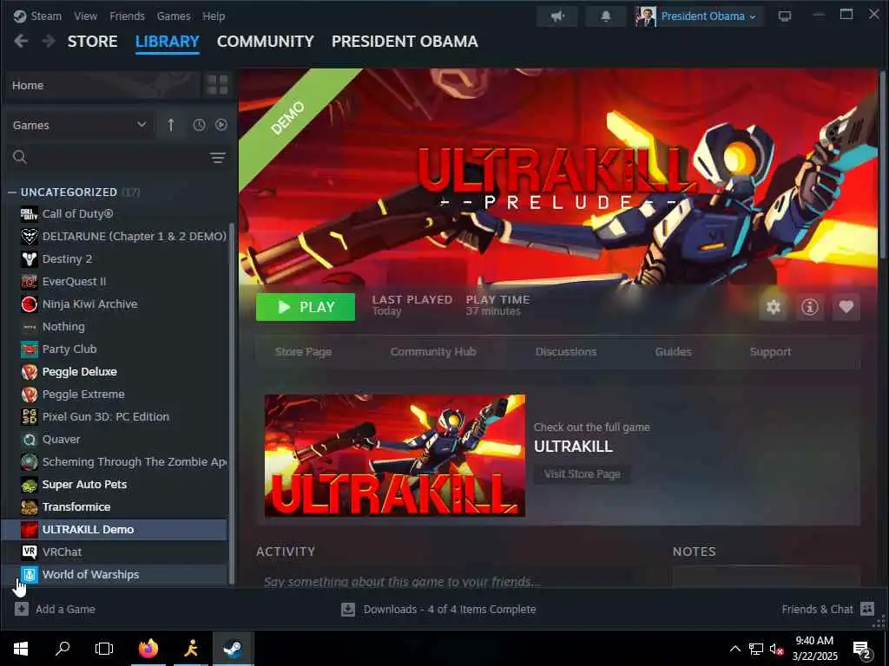Viewport: 889px width, 666px height.
Task: Open the Guides link
Action: point(673,352)
